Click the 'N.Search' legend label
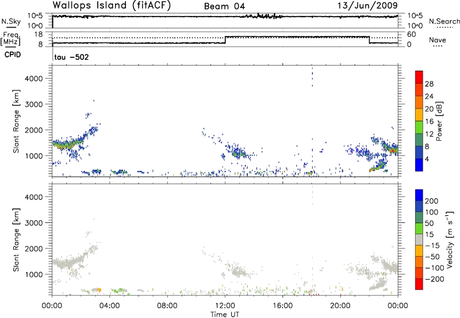The image size is (460, 318). 444,21
